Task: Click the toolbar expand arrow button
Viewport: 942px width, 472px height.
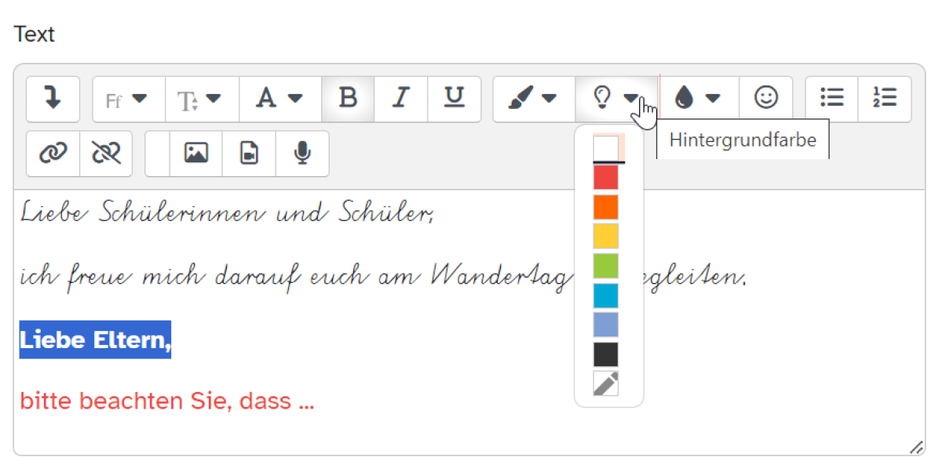Action: (53, 99)
